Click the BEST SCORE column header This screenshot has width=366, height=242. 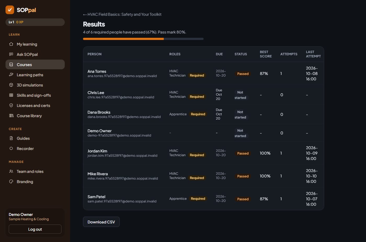[x=266, y=54]
